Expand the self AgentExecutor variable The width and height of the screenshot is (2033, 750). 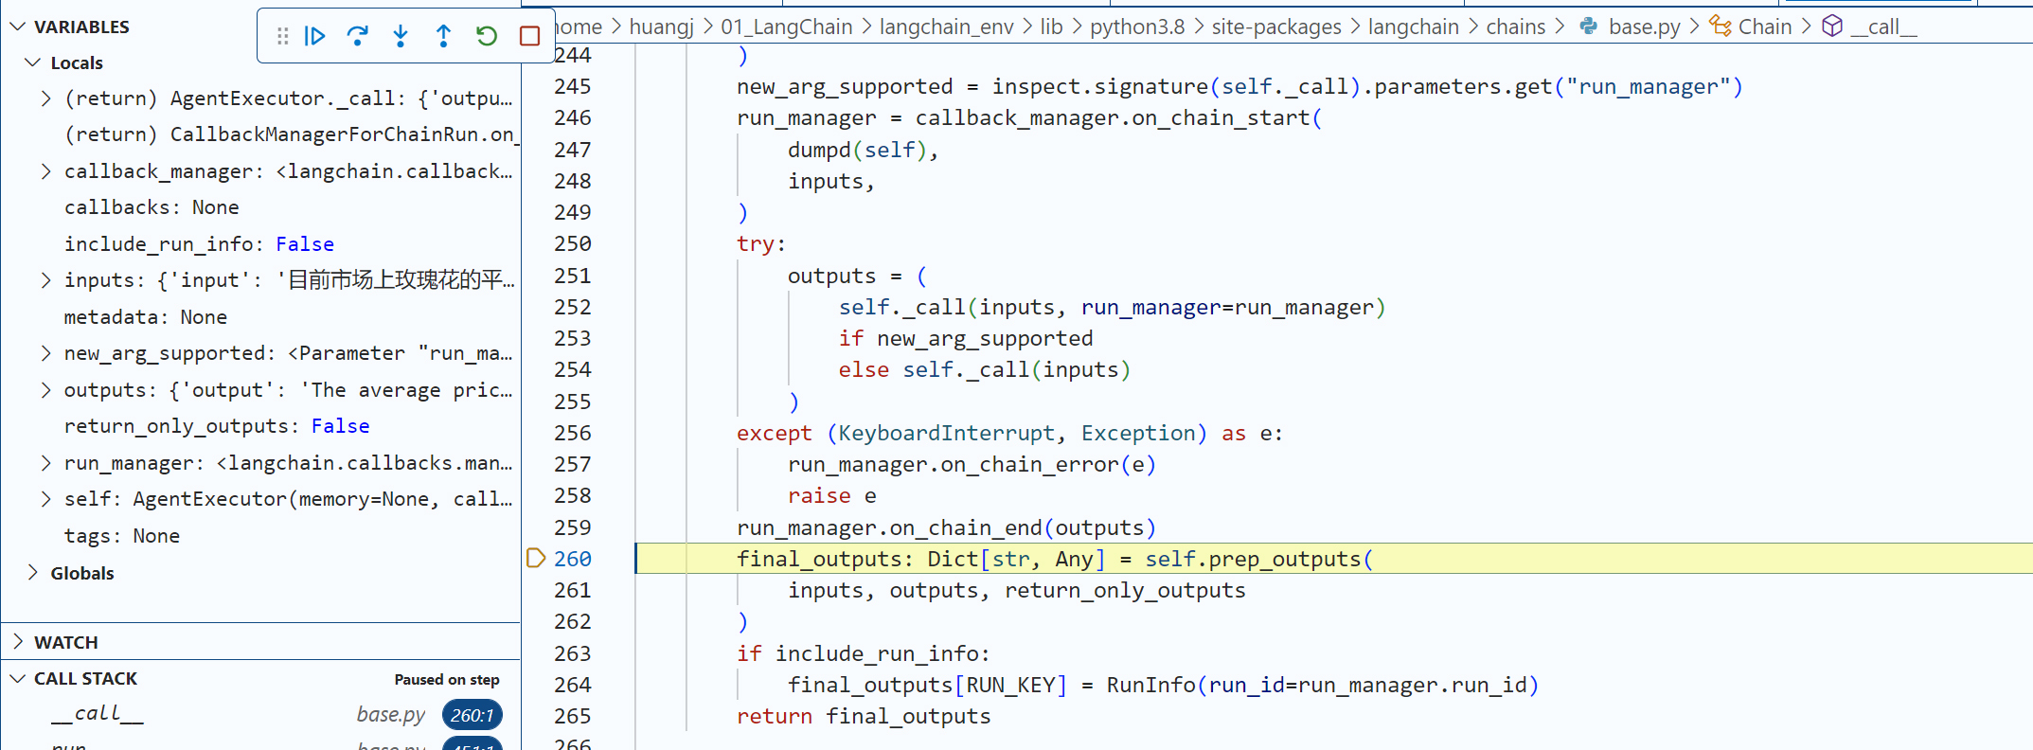pos(46,499)
